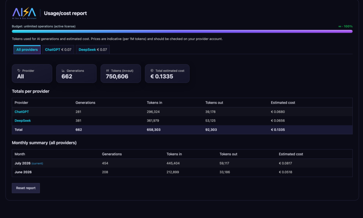
Task: Click July 2026 tokens out value 59,117
Action: point(224,163)
